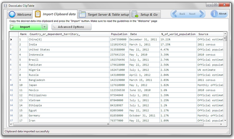
Task: Select the Source column header
Action: pyautogui.click(x=210, y=34)
